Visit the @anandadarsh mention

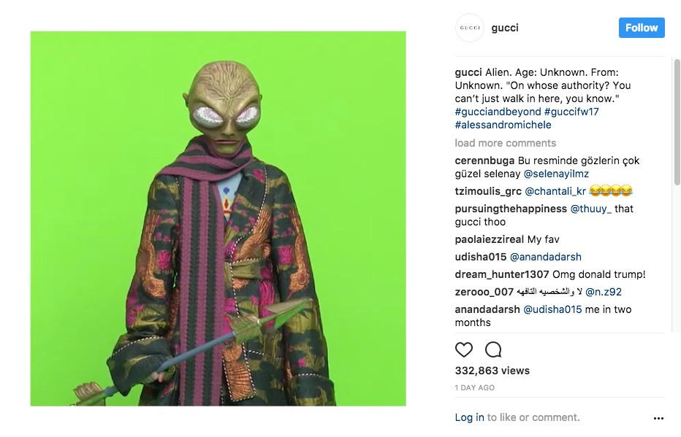546,257
